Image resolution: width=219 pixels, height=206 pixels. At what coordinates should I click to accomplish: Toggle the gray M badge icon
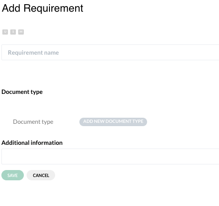pyautogui.click(x=21, y=32)
